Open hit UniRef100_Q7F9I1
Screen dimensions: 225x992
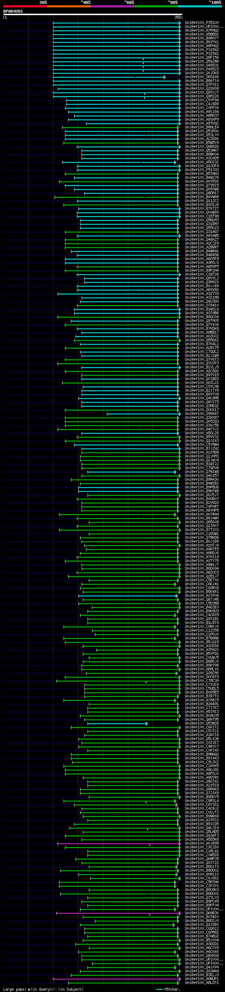tap(202, 85)
